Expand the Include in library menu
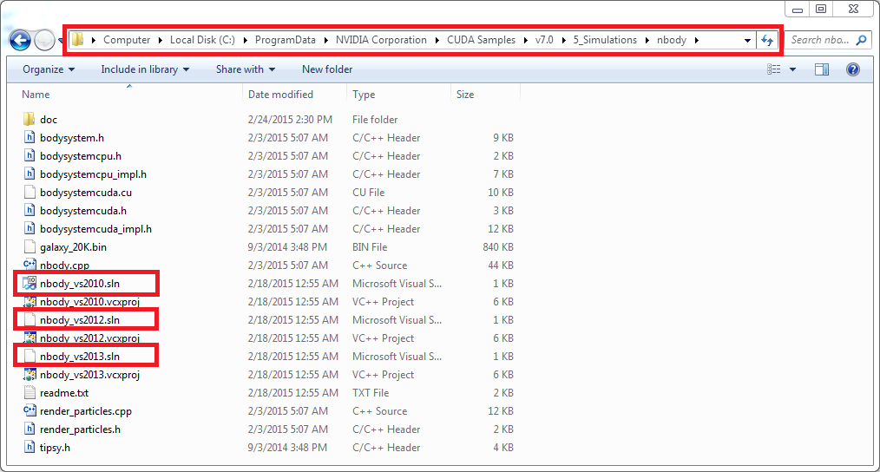 click(144, 69)
